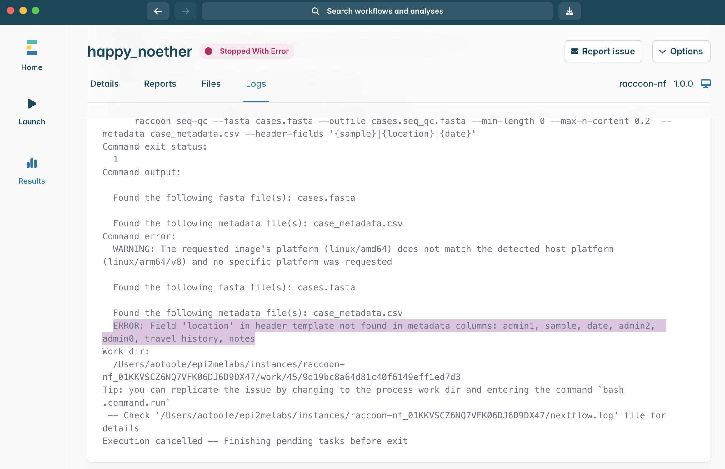
Task: Click the Home logo icon in sidebar
Action: click(x=32, y=48)
